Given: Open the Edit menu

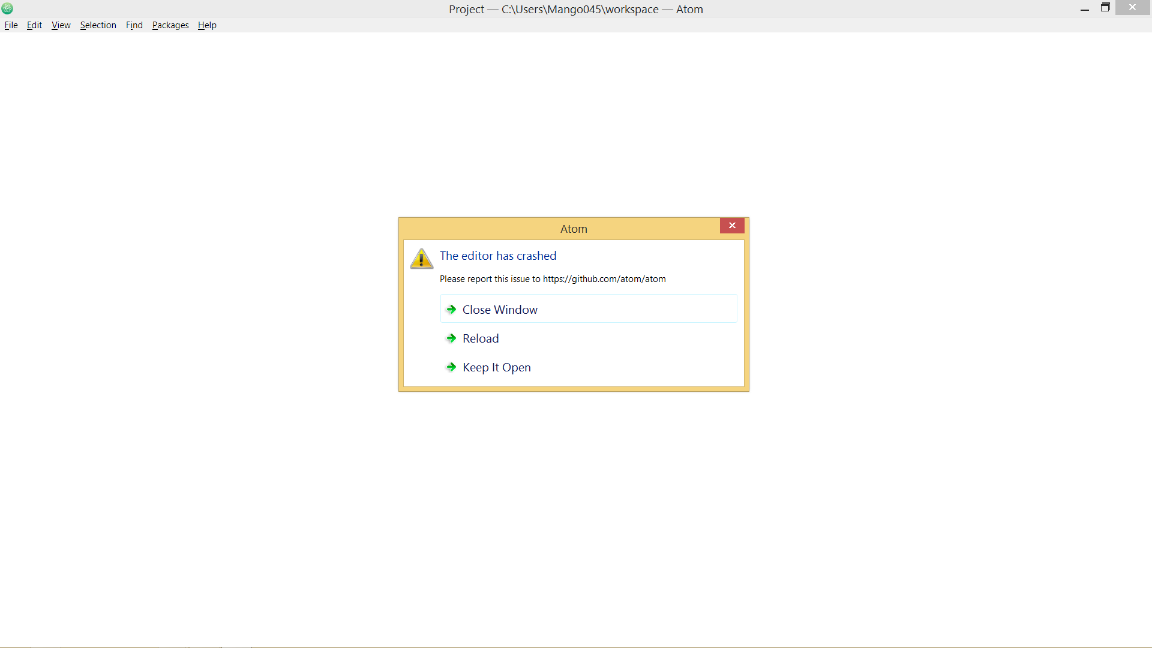Looking at the screenshot, I should (34, 25).
